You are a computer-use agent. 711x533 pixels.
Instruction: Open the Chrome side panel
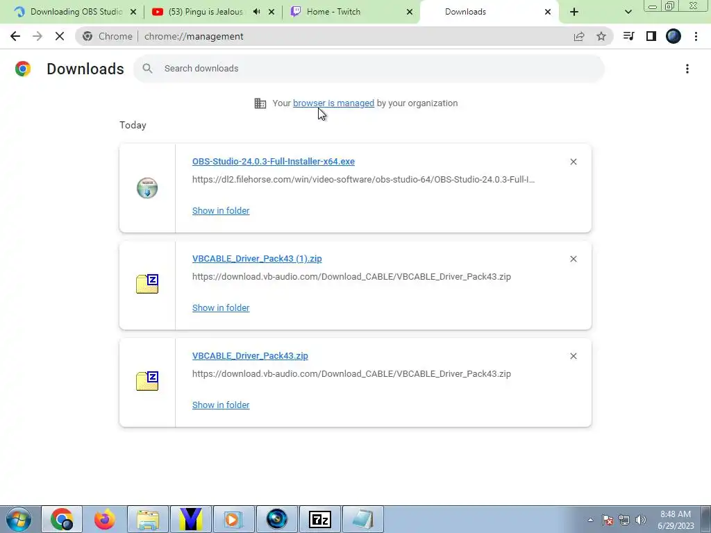(651, 36)
